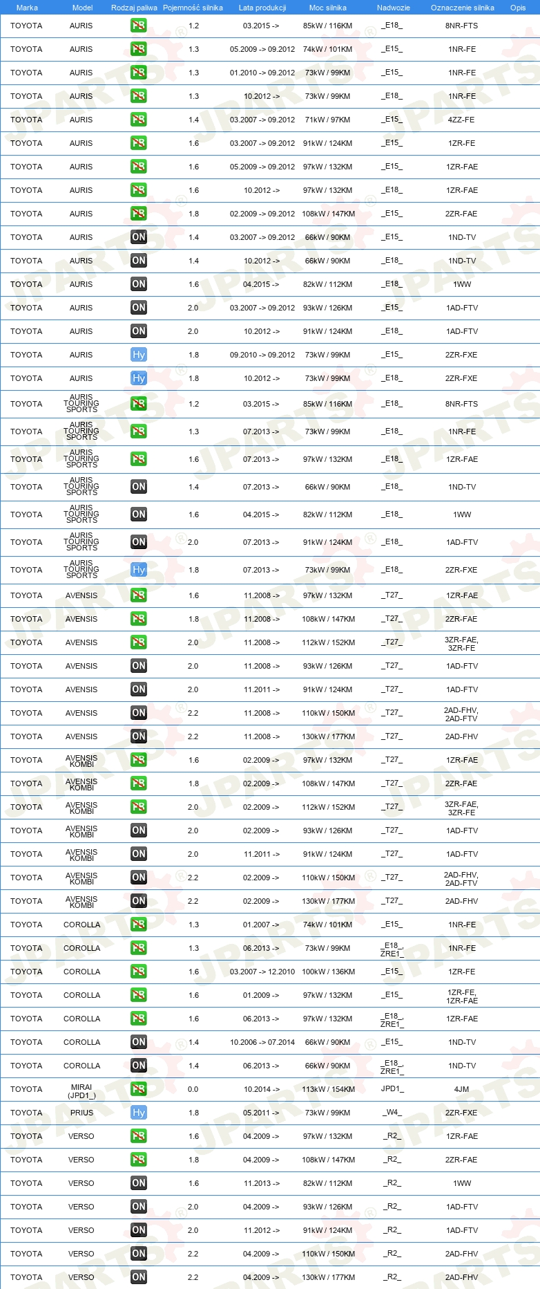This screenshot has width=540, height=1289.
Task: Click the Oznaczenie silnika column header
Action: [463, 8]
